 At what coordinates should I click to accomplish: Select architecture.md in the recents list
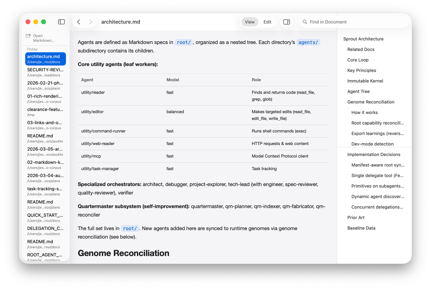tap(45, 58)
